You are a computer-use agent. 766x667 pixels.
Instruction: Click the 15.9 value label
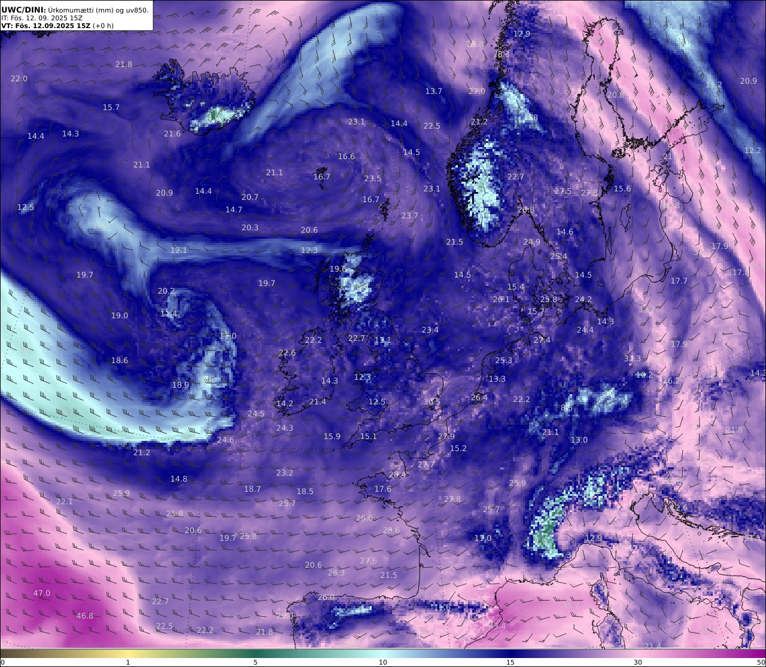click(x=332, y=437)
